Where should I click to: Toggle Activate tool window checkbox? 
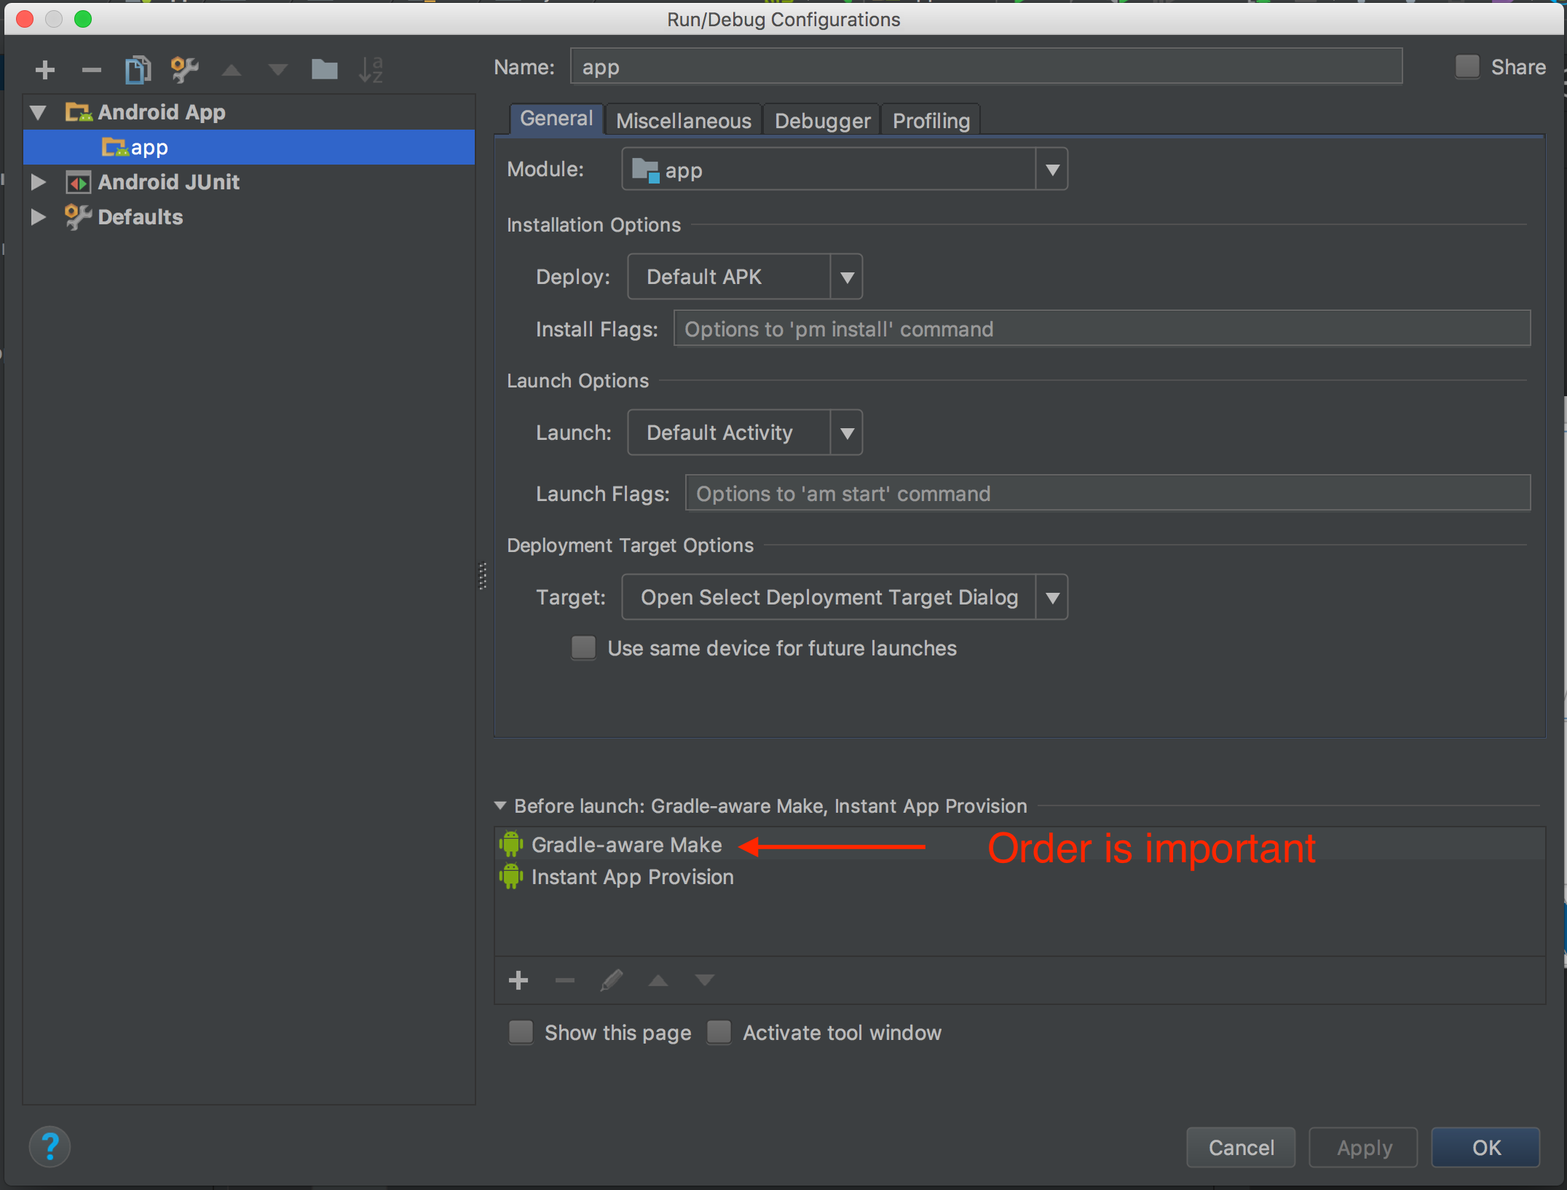coord(719,1032)
